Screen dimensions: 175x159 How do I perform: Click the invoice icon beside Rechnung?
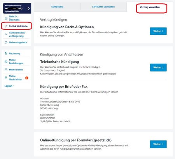click(6, 53)
